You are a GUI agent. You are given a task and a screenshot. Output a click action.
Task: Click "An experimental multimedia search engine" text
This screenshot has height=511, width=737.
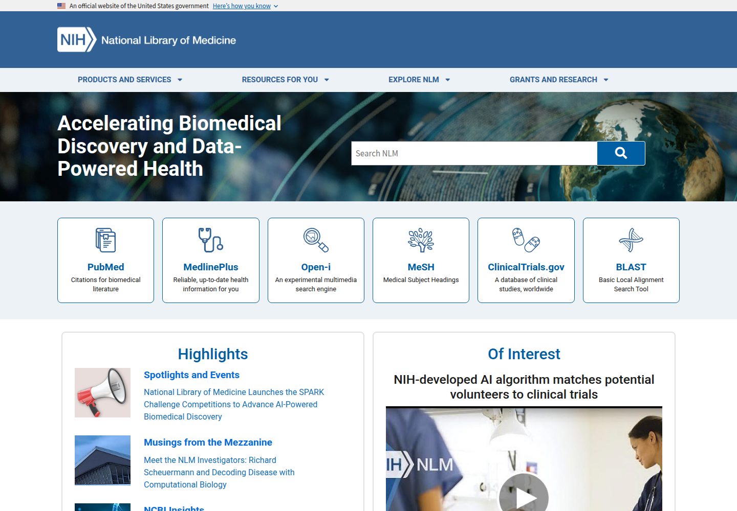pyautogui.click(x=316, y=284)
